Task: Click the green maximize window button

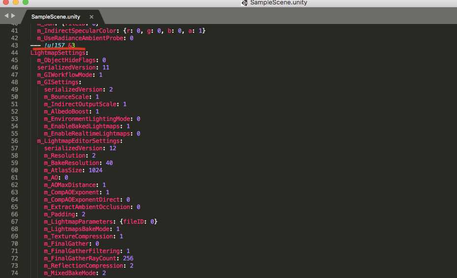Action: click(x=26, y=2)
